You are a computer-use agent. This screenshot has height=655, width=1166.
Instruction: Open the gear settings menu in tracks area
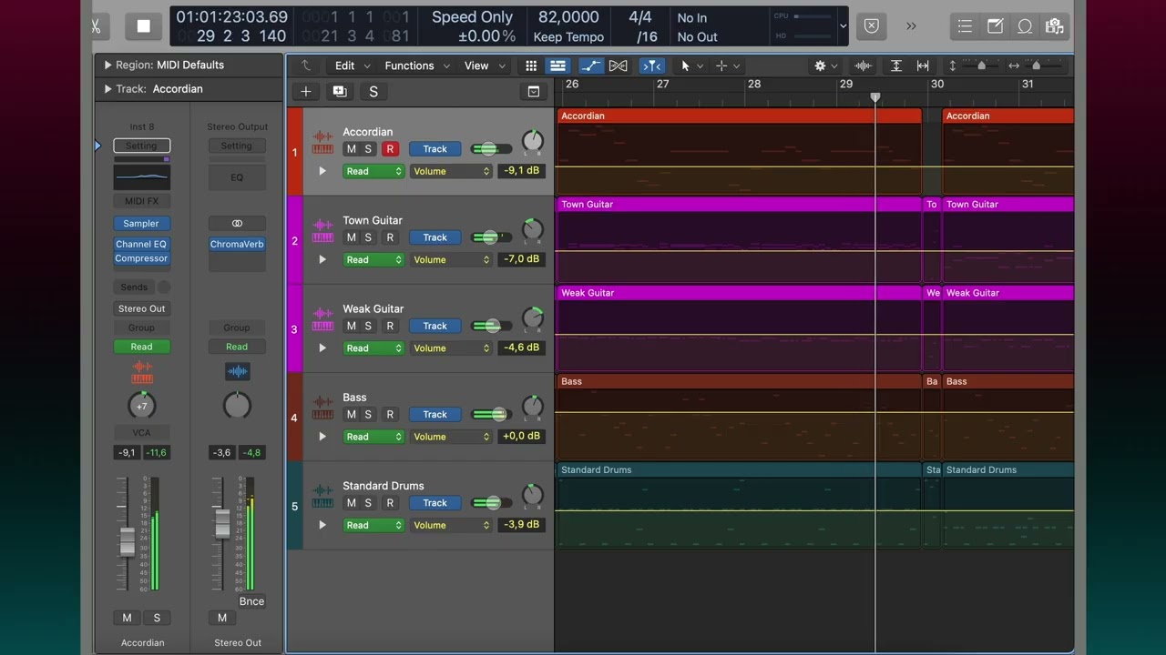(x=825, y=65)
